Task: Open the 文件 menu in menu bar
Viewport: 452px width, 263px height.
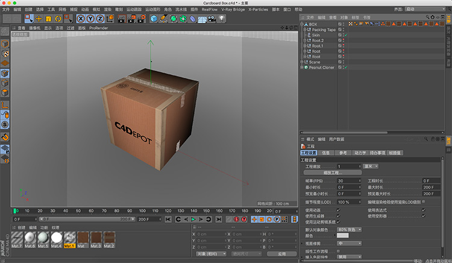Action: (6, 10)
